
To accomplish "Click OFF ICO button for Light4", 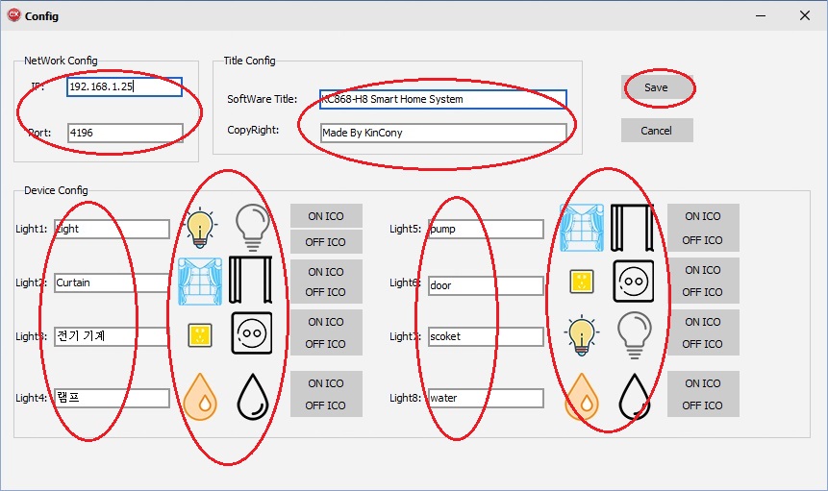I will [326, 405].
